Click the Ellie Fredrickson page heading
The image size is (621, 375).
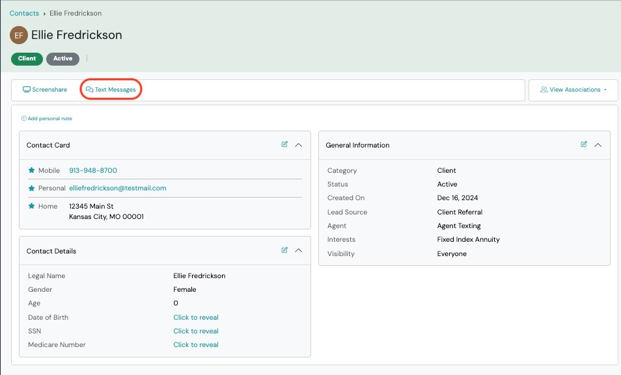tap(76, 35)
